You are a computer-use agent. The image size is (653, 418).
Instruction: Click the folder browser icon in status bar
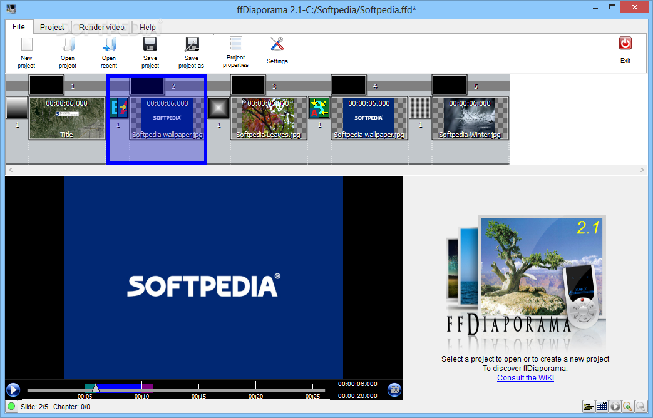(x=588, y=406)
